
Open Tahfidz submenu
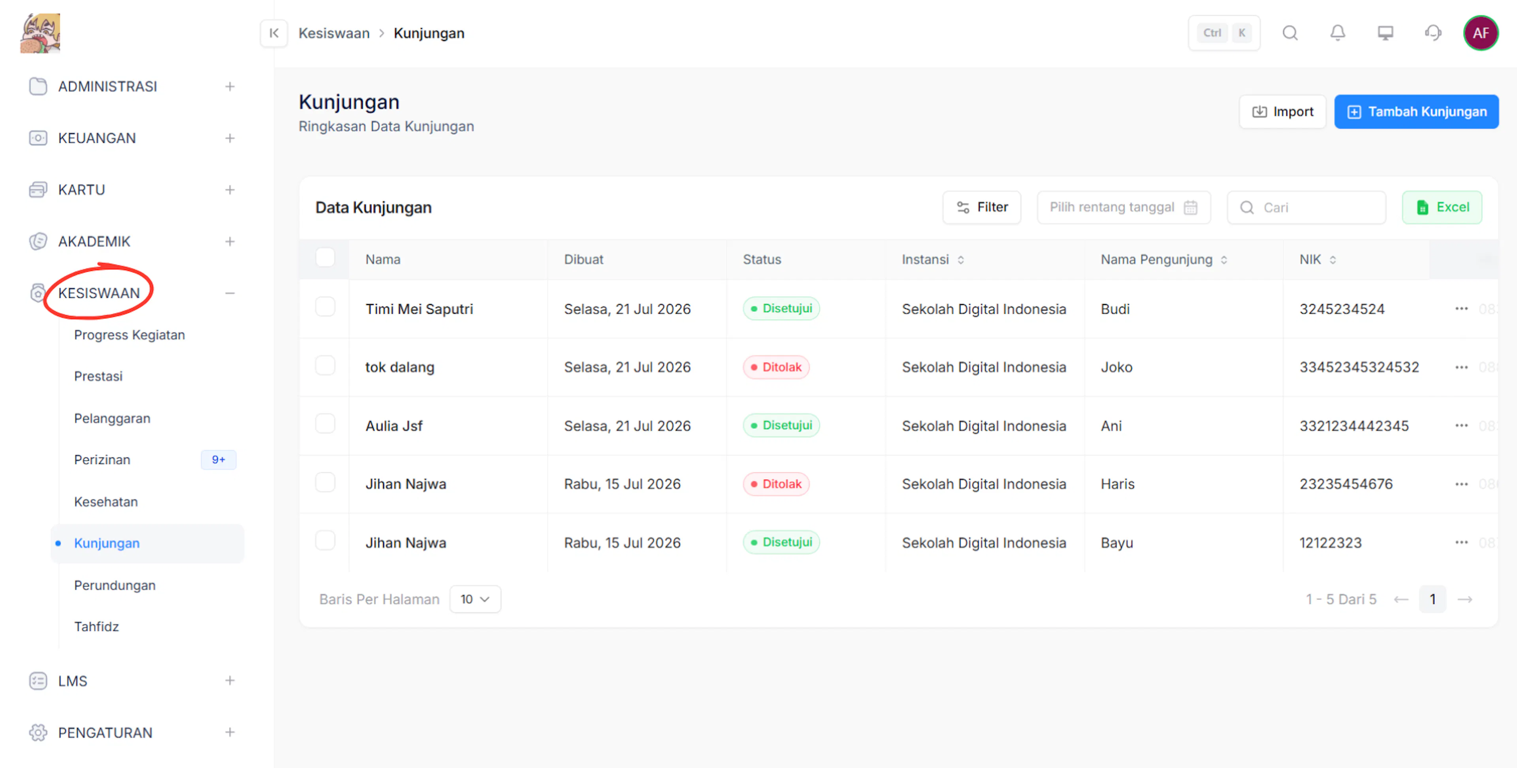(96, 627)
